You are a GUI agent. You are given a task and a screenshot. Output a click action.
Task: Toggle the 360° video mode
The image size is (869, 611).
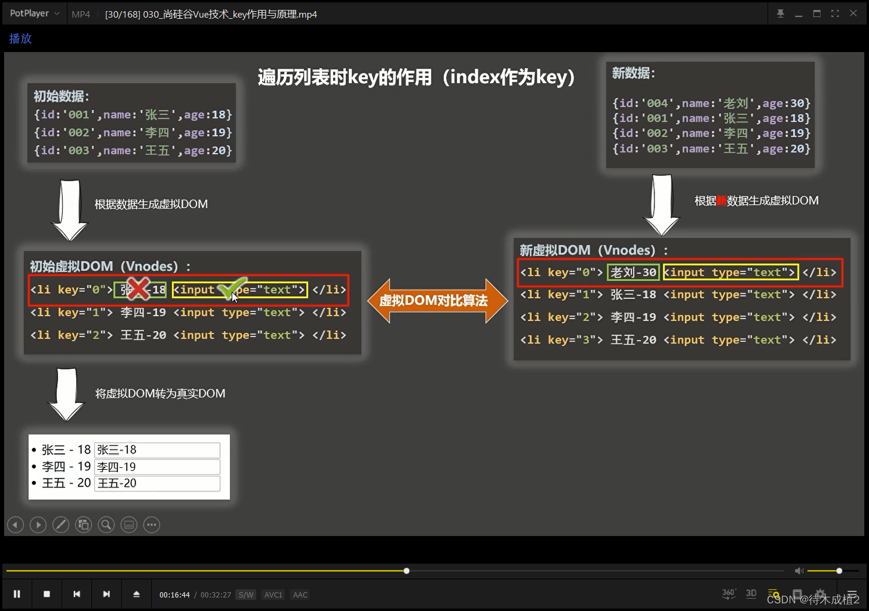coord(728,593)
